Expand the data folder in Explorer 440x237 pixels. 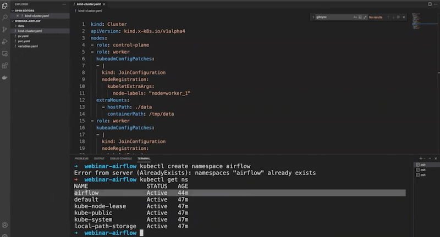[x=21, y=26]
